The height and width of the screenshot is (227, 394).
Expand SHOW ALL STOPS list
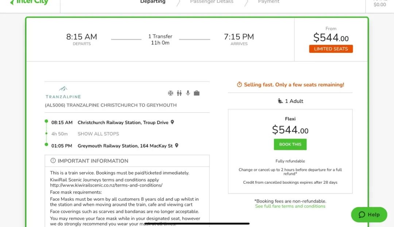98,134
